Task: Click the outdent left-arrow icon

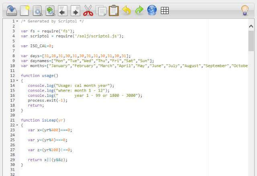Action: (63, 11)
